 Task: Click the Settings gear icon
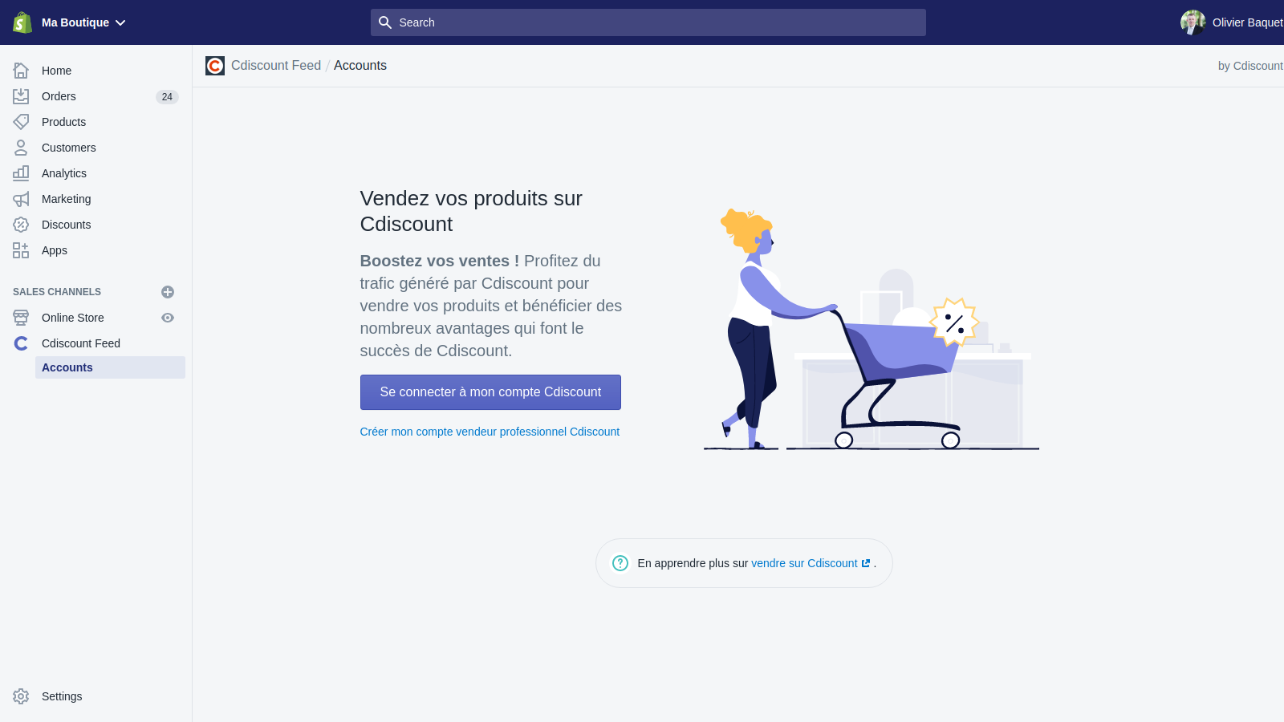coord(21,696)
